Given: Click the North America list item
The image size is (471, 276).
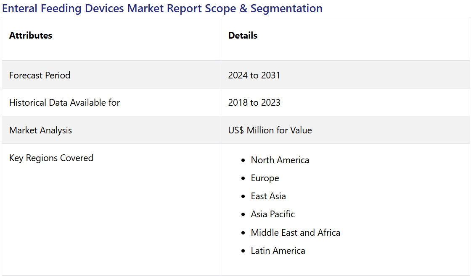Looking at the screenshot, I should (280, 160).
